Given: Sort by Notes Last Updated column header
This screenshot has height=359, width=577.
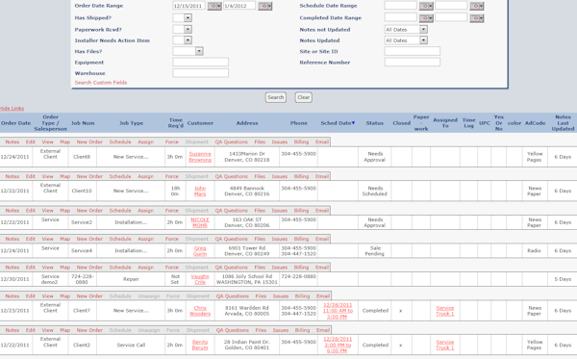Looking at the screenshot, I should tap(563, 122).
